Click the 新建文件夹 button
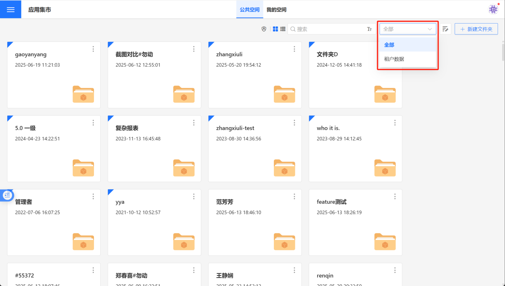Viewport: 505px width, 286px height. (x=476, y=29)
